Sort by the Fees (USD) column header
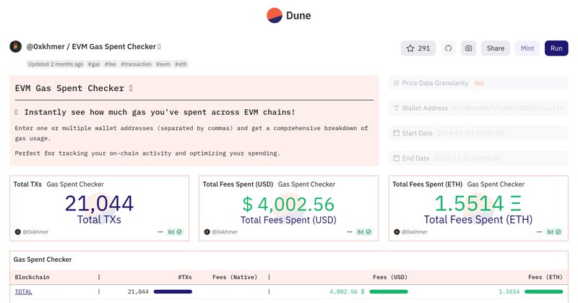578x303 pixels. (390, 277)
